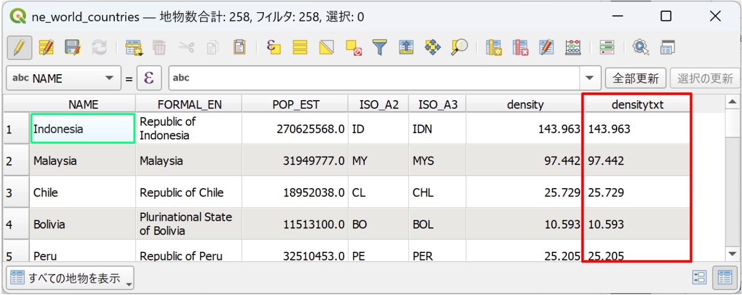Viewport: 742px width, 295px height.
Task: Click the Plurinational State of Bolivia cell
Action: [x=189, y=224]
